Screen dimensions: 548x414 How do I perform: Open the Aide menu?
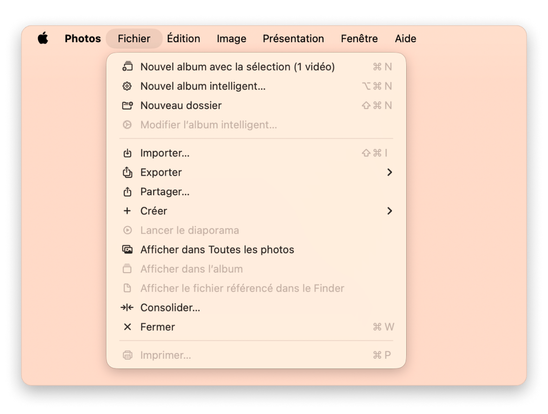(406, 38)
